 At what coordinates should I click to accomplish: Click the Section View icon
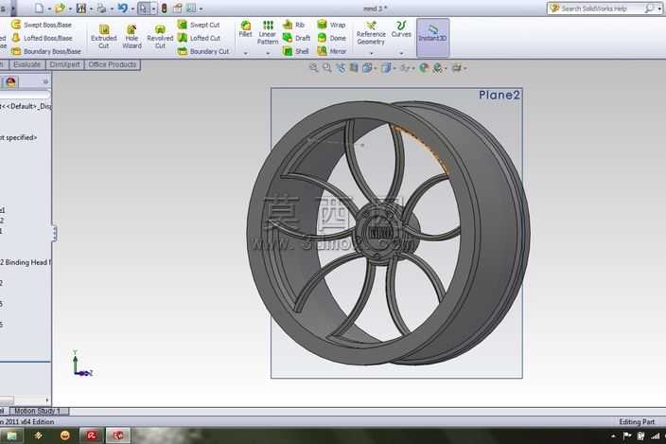(354, 67)
